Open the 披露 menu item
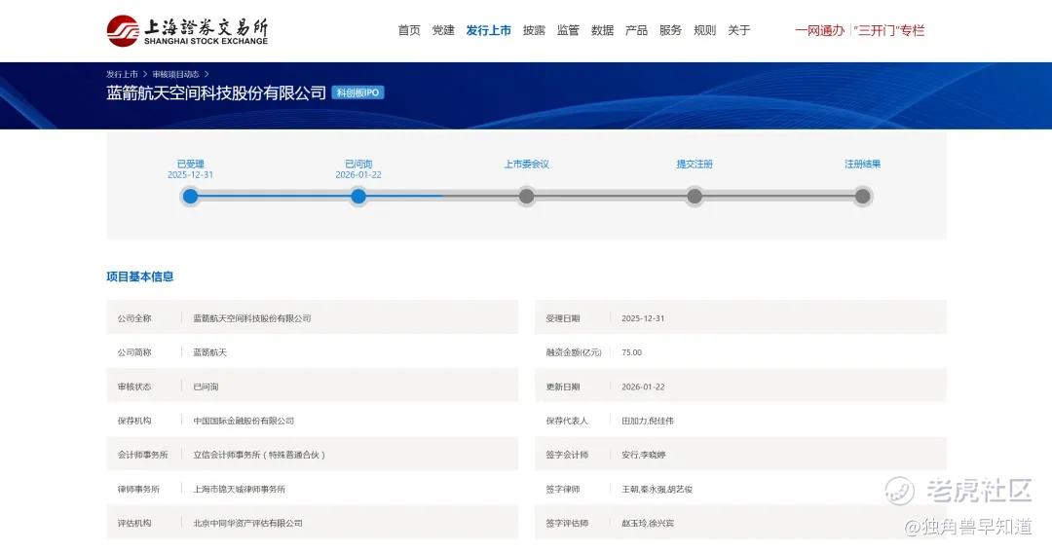1052x551 pixels. (534, 30)
